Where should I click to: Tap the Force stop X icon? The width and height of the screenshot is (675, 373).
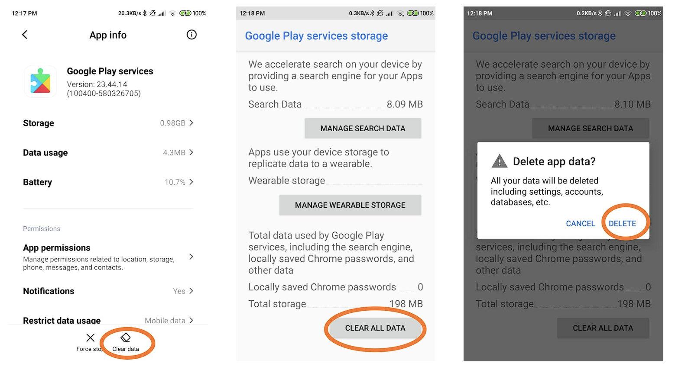coord(90,338)
